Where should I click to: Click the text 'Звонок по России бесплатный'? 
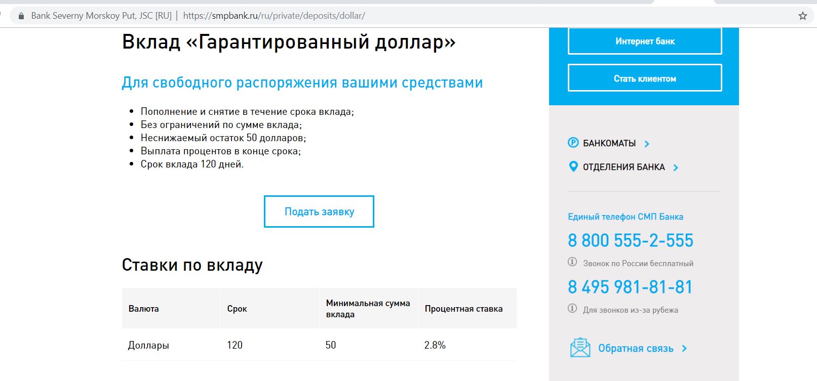638,263
